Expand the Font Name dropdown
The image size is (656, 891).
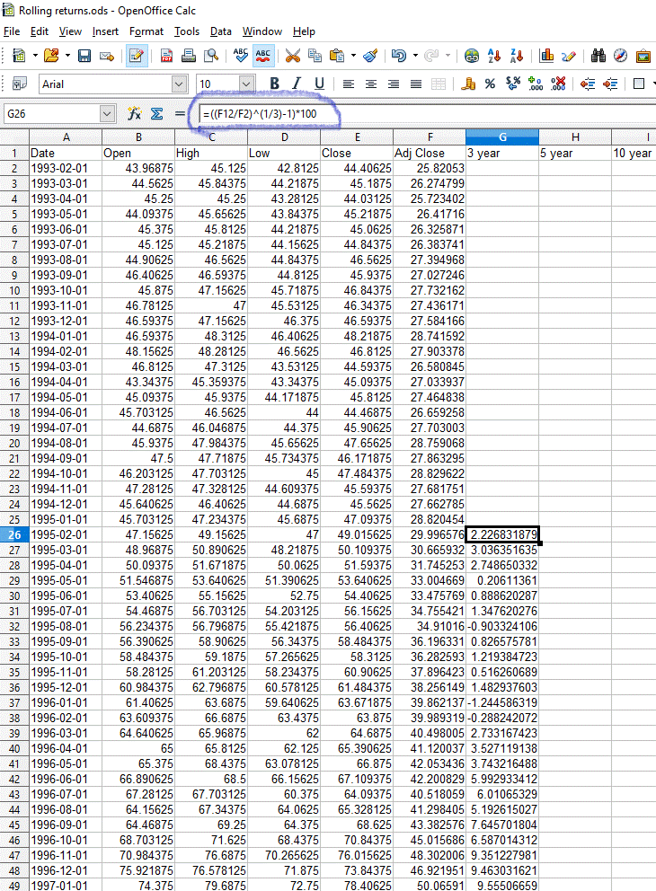[x=180, y=84]
